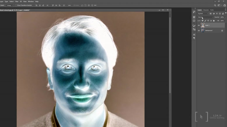Click the layer Opacity value field

[222, 17]
